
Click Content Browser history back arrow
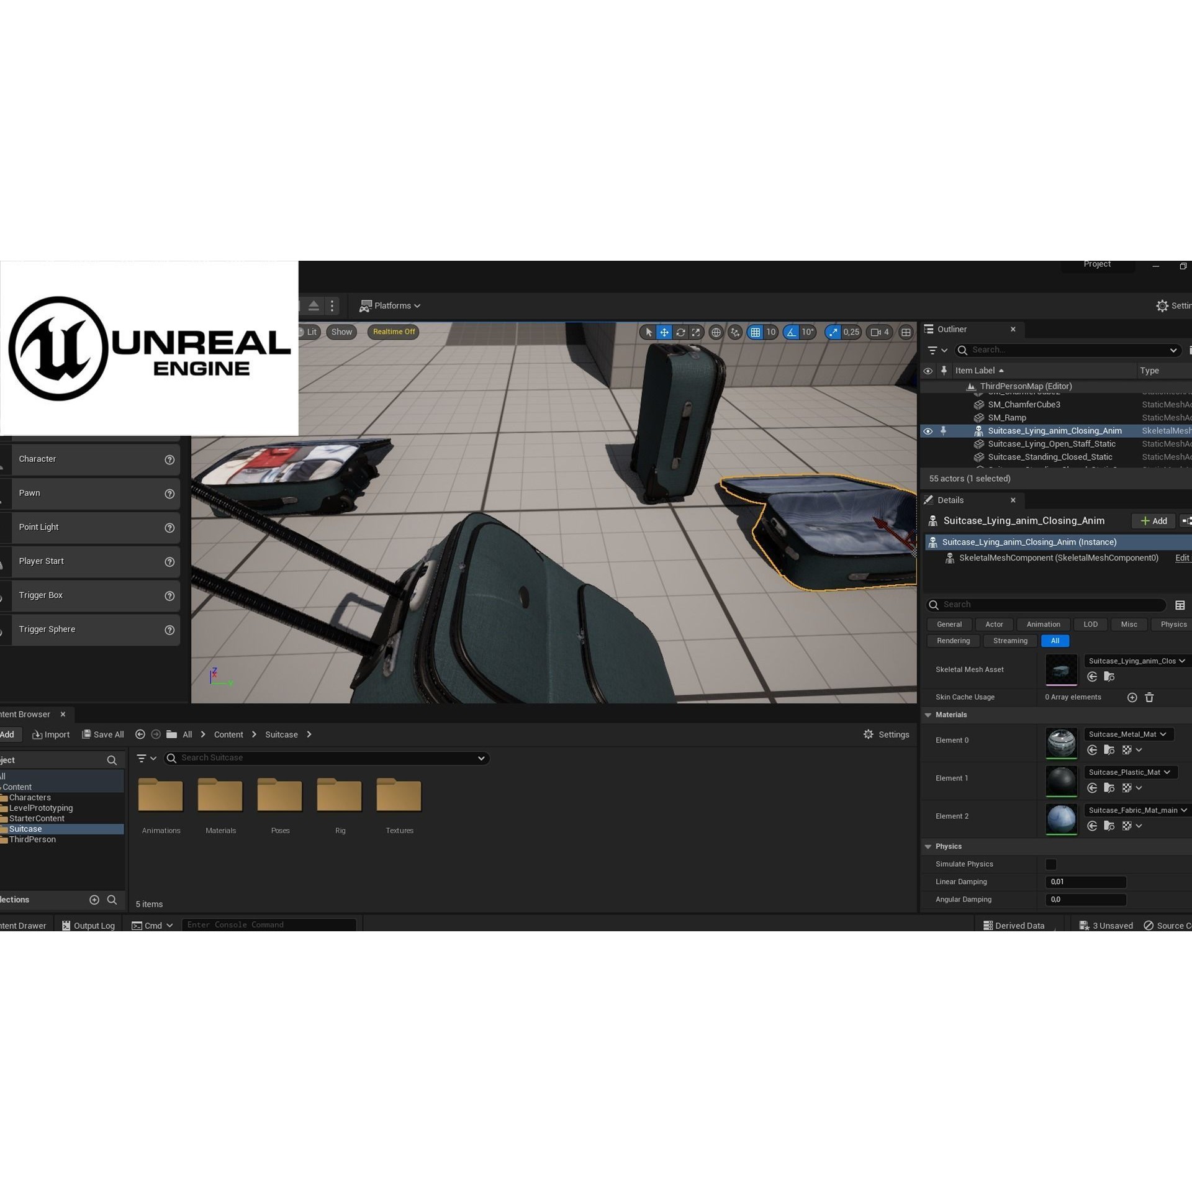140,734
